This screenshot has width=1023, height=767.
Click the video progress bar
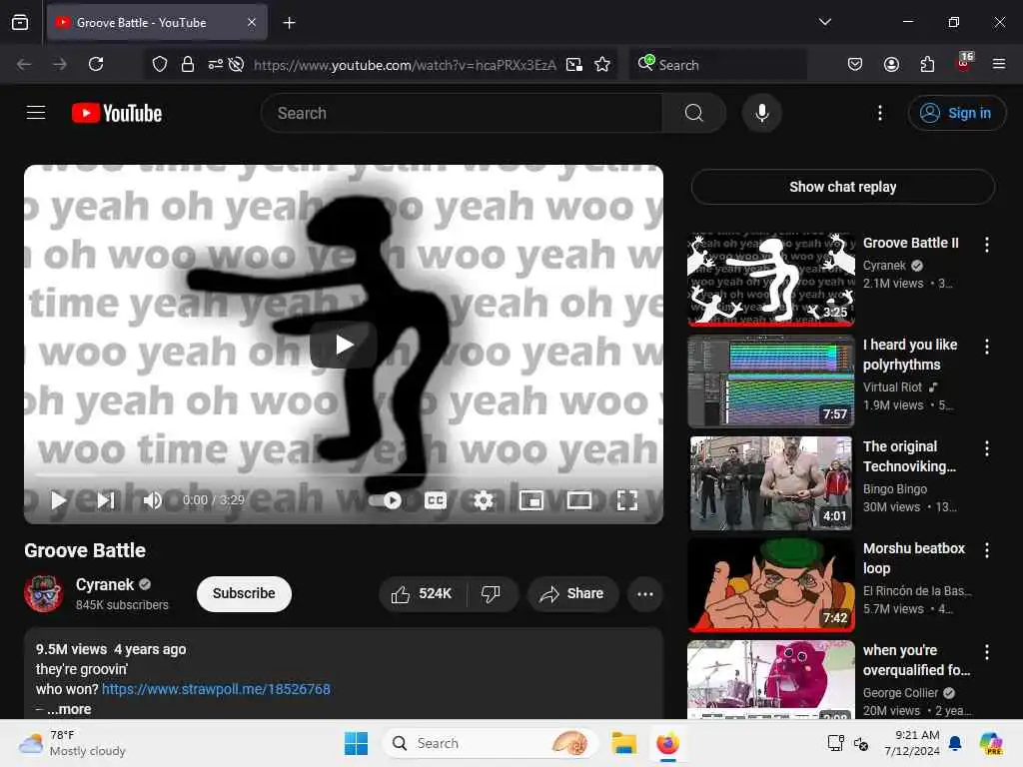(x=344, y=474)
